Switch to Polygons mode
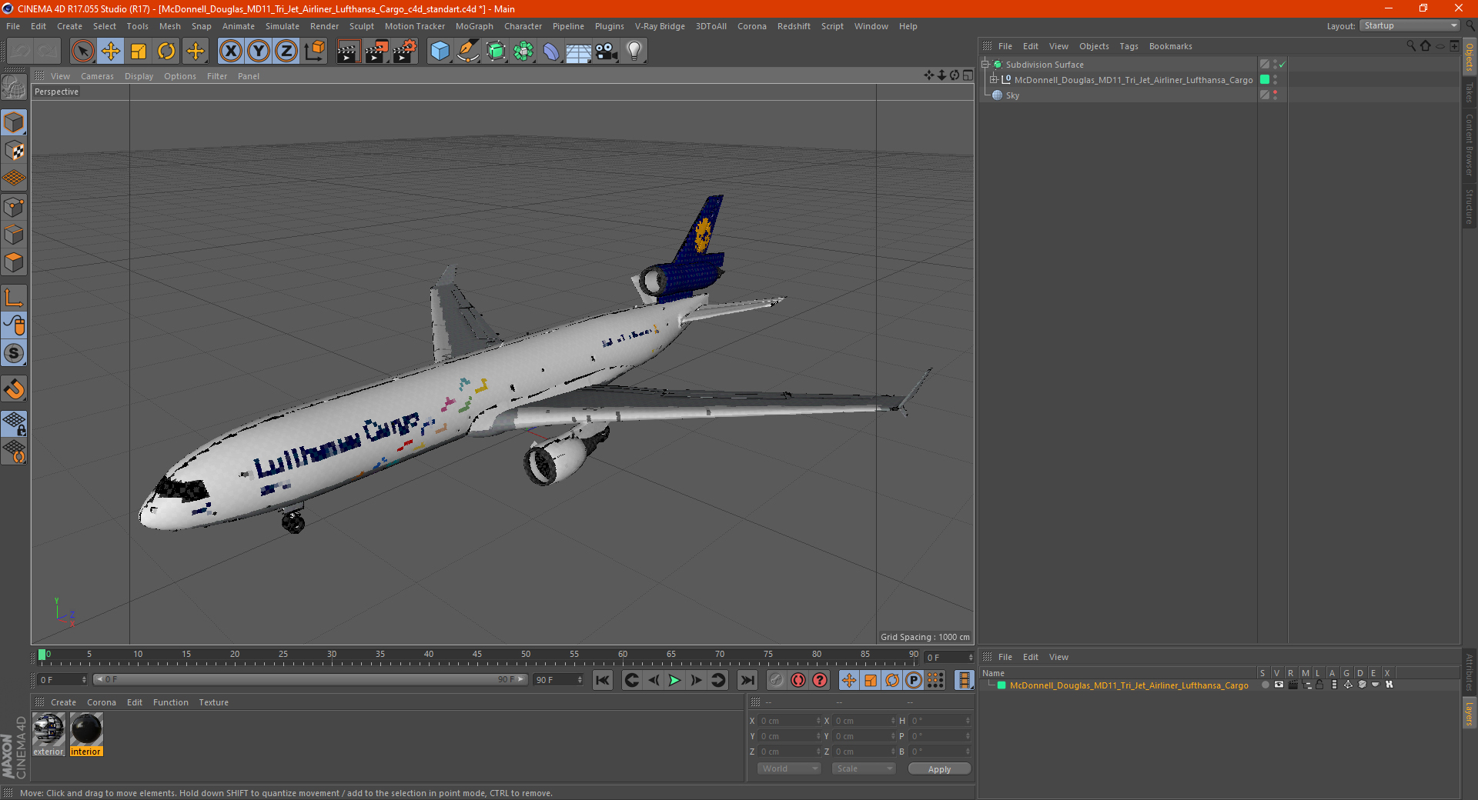 pyautogui.click(x=14, y=262)
